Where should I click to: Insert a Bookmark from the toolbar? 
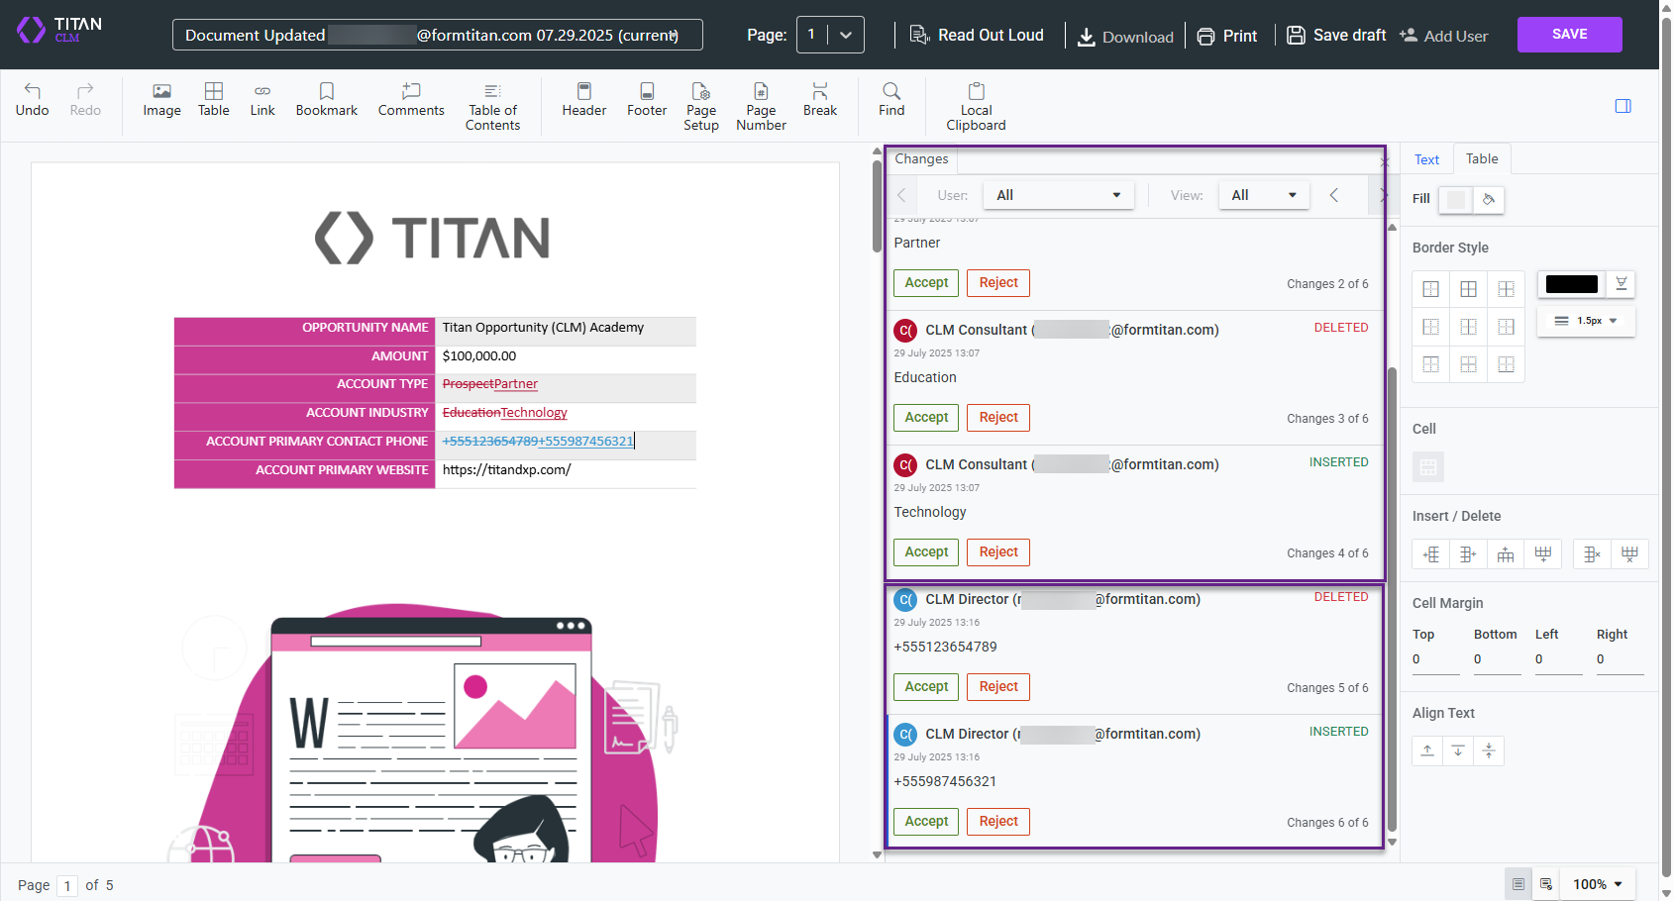(326, 100)
